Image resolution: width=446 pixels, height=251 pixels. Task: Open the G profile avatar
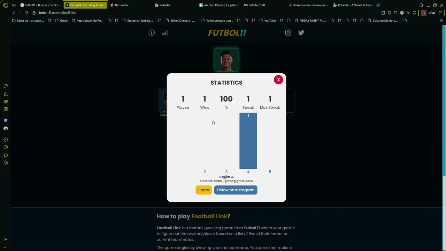[423, 13]
